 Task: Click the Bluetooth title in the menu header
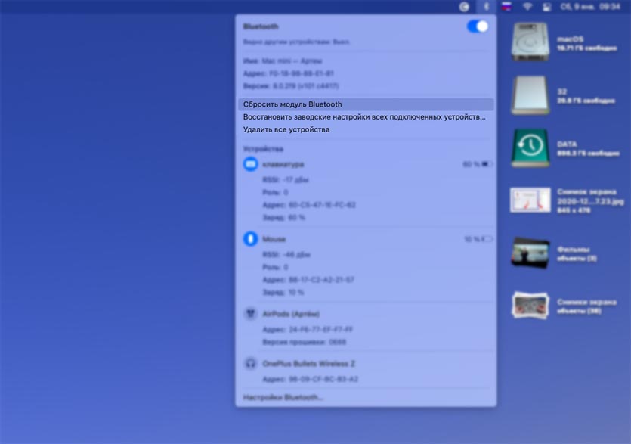261,26
